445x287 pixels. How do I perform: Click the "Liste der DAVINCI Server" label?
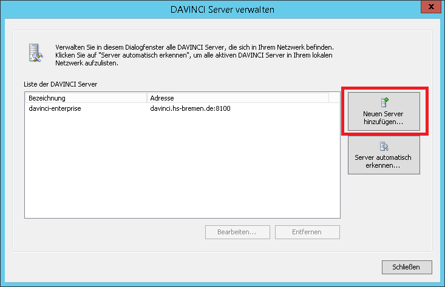(x=59, y=84)
